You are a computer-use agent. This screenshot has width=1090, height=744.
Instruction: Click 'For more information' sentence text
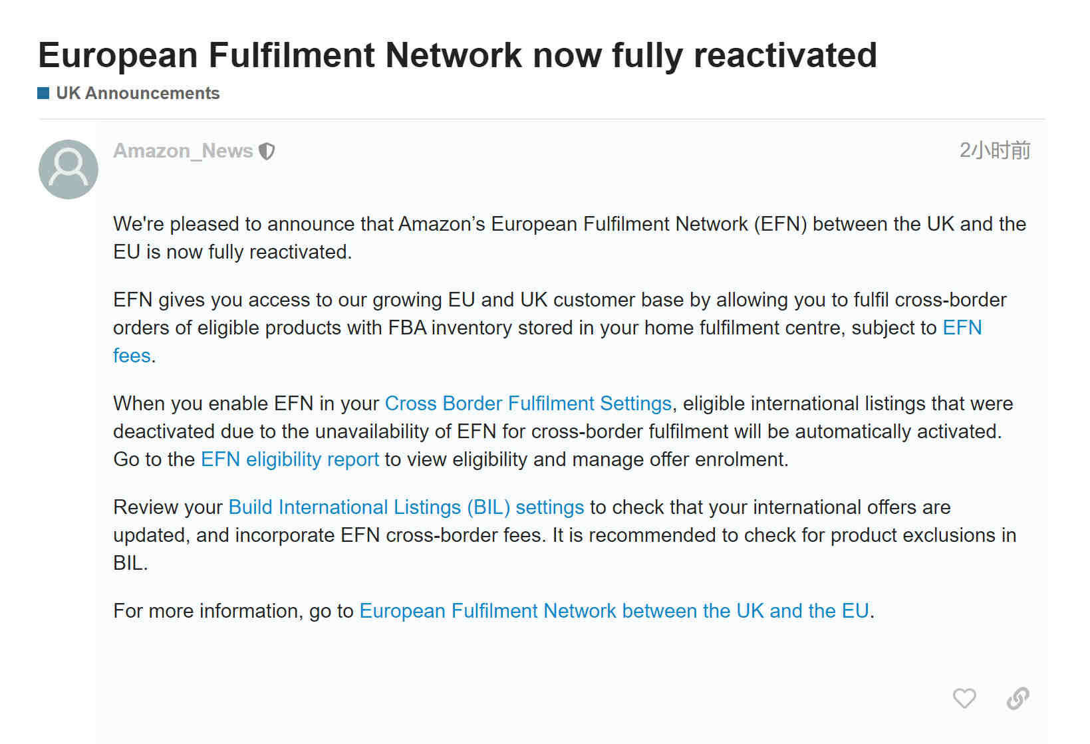tap(493, 611)
